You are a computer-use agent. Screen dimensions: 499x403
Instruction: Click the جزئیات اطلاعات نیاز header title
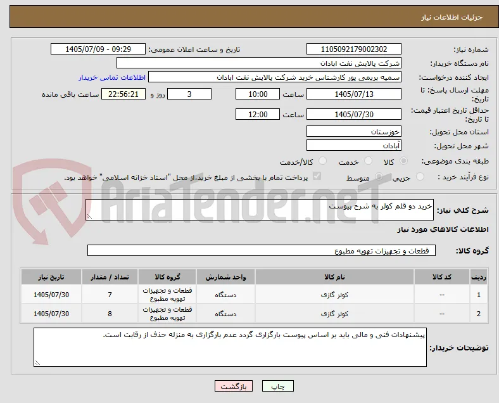[452, 17]
